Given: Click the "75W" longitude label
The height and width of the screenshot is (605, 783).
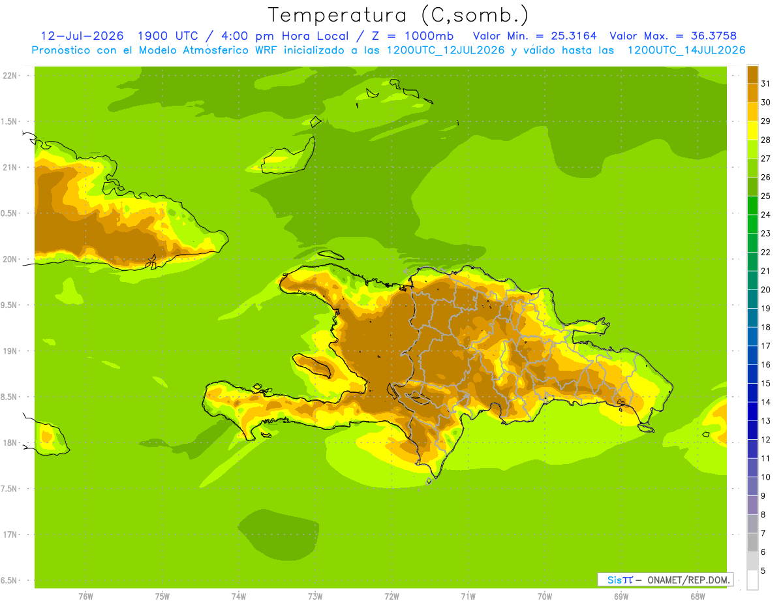Looking at the screenshot, I should (162, 597).
